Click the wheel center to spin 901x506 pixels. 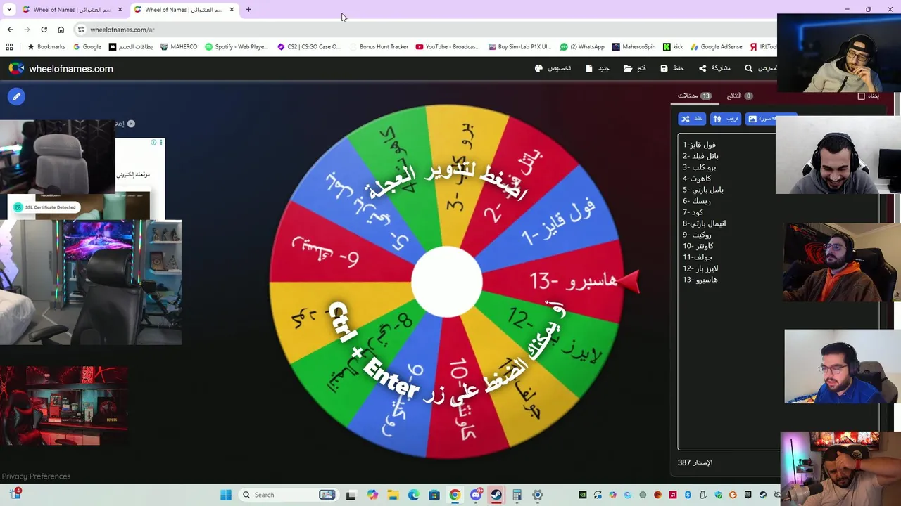[x=447, y=281]
